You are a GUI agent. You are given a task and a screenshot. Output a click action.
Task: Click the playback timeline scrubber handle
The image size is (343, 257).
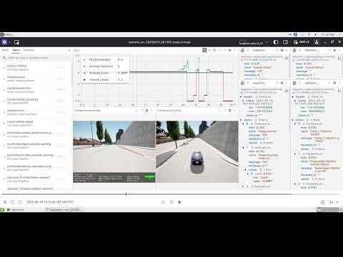click(x=126, y=194)
